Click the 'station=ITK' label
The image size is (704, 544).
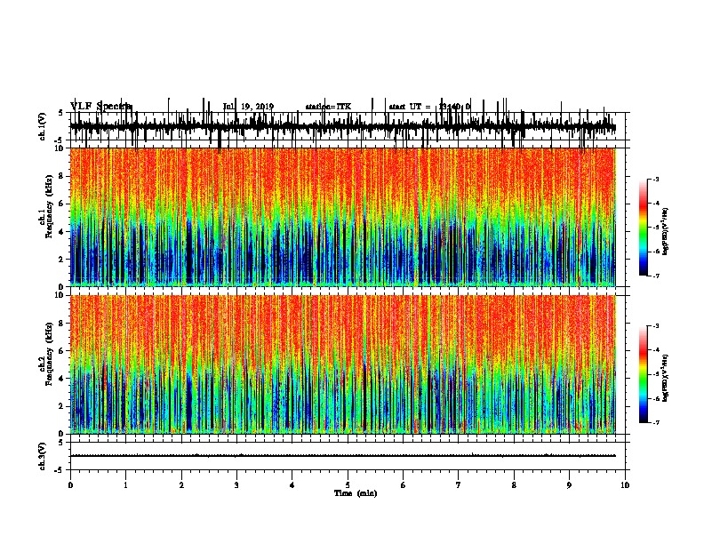click(328, 107)
